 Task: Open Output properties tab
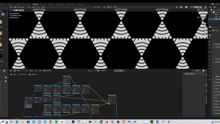(210, 38)
